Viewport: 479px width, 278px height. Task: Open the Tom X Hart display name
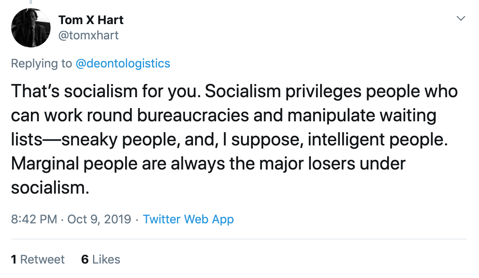91,20
